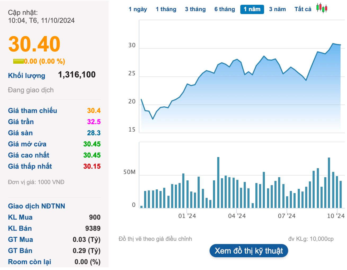Show the "3 năm" chart range
The height and width of the screenshot is (270, 347).
[277, 9]
